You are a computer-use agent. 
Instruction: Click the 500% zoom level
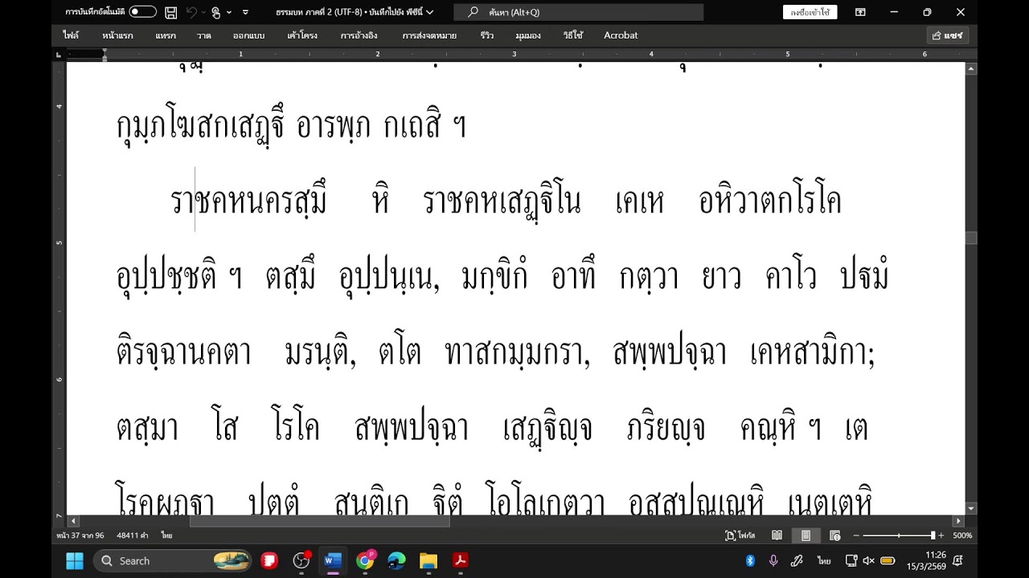[x=962, y=535]
